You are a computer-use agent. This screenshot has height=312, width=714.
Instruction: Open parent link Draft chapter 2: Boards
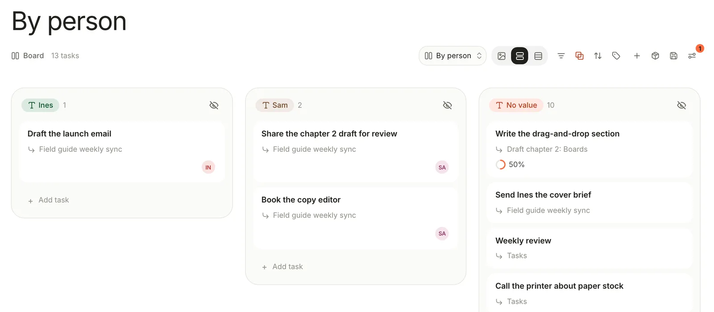pos(547,149)
